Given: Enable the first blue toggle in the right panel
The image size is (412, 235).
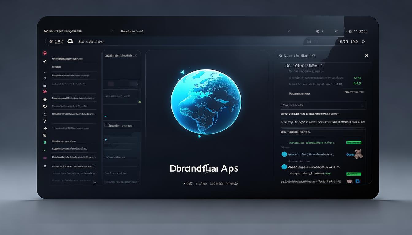Looking at the screenshot, I should (284, 154).
